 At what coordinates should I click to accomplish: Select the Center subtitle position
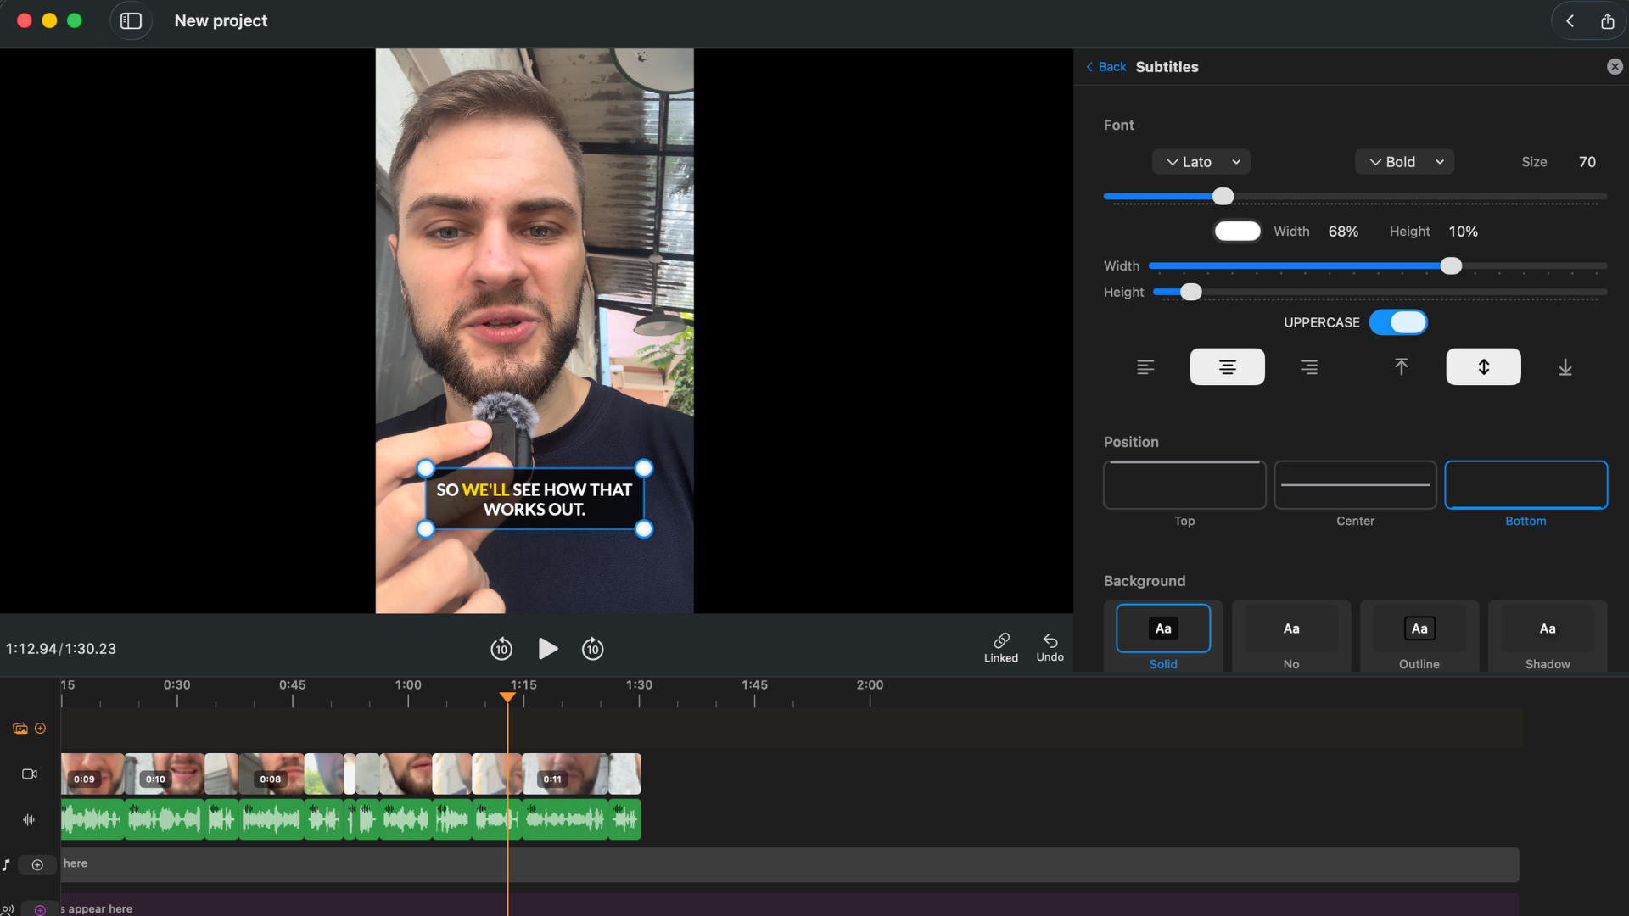pos(1355,486)
